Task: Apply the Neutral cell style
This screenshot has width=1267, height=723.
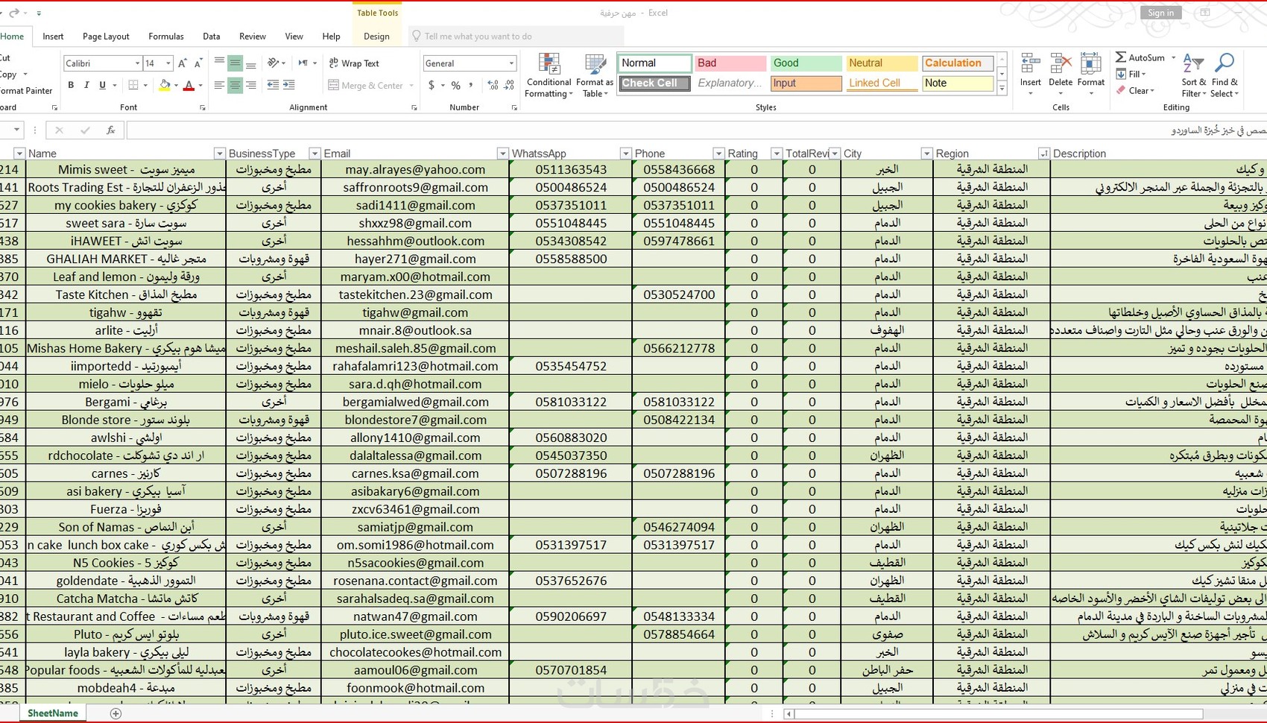Action: click(882, 63)
